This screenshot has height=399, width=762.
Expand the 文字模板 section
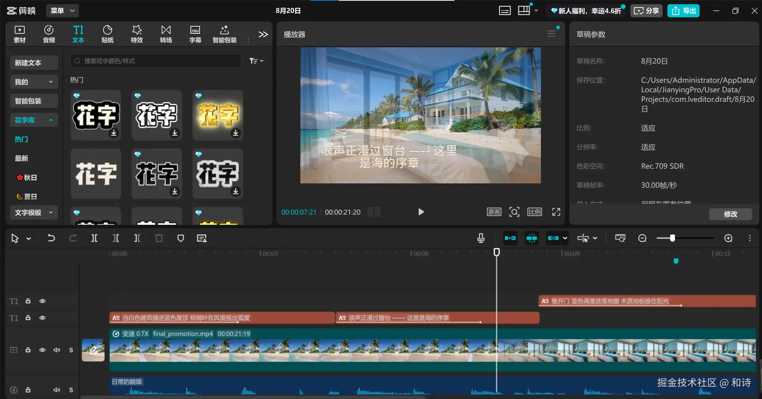pyautogui.click(x=33, y=213)
